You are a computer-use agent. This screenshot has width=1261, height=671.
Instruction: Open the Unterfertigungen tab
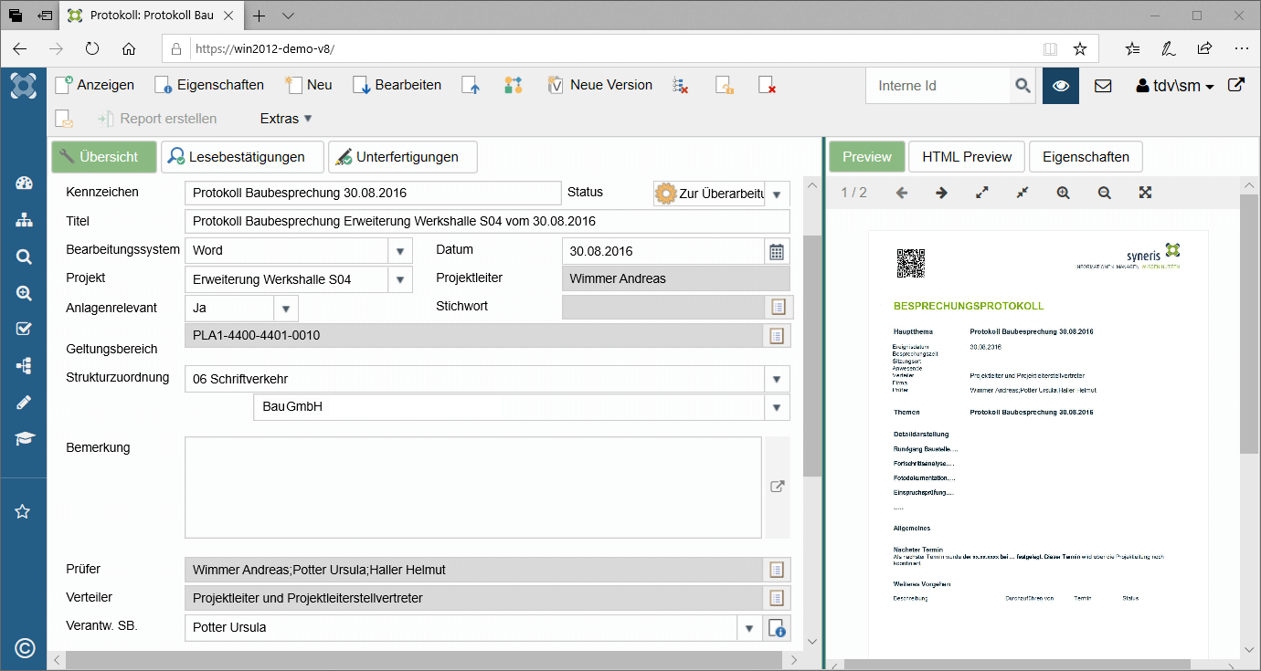click(403, 157)
